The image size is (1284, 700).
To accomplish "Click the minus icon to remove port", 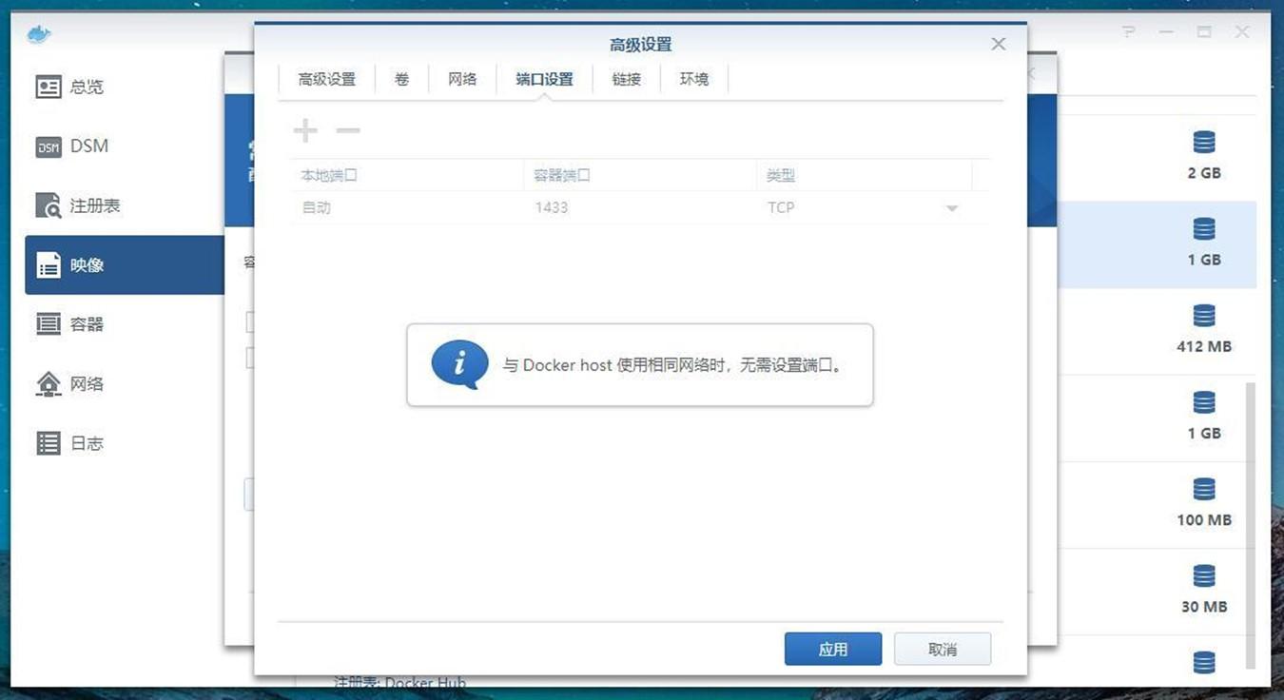I will (x=348, y=130).
